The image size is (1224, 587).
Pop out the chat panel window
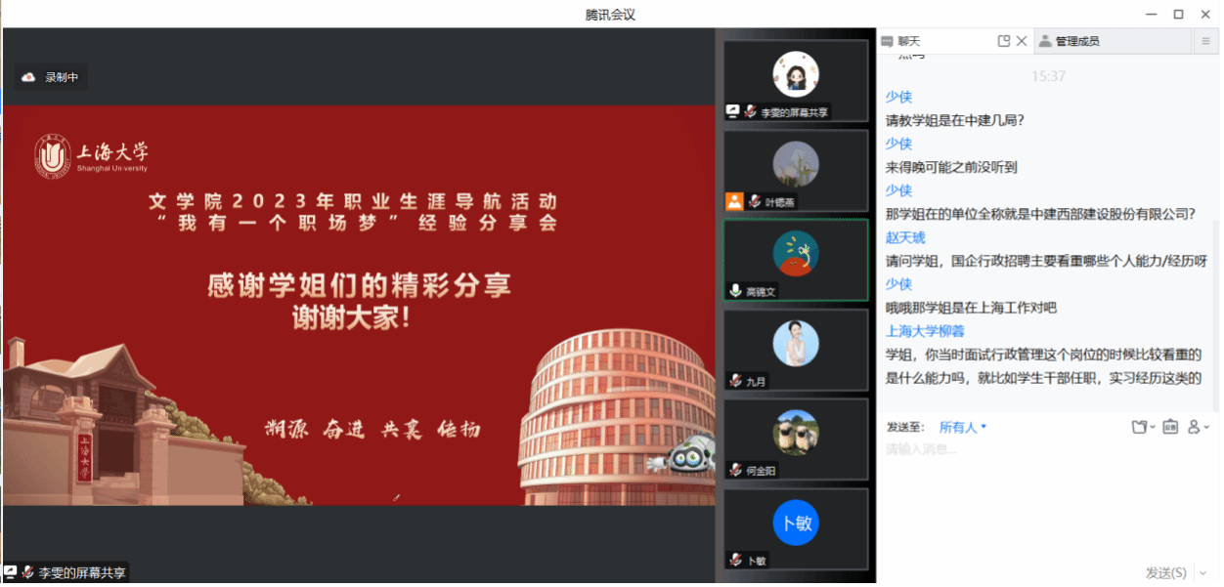tap(1003, 41)
